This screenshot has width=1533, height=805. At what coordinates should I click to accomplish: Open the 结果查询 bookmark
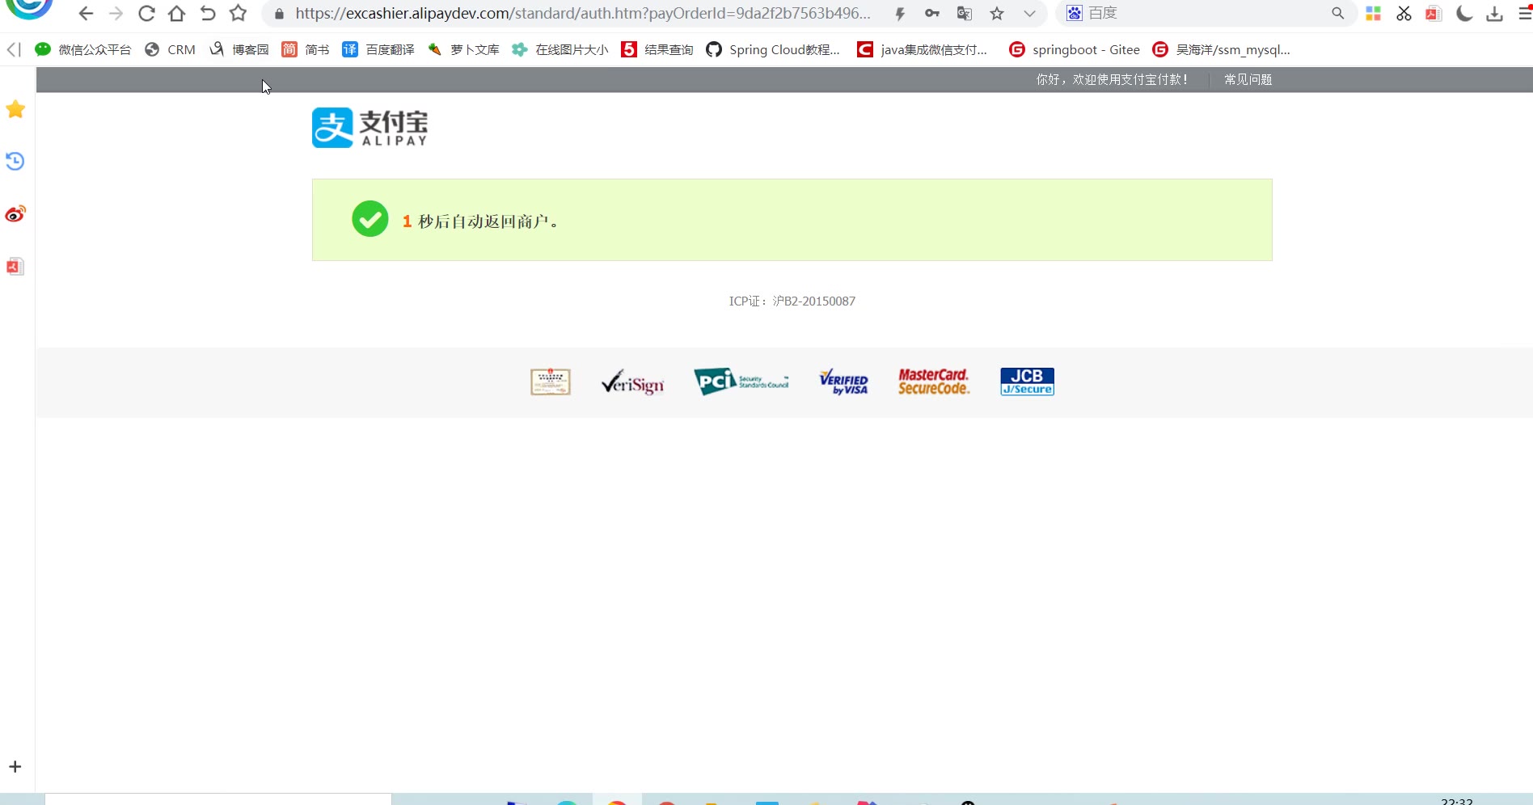pyautogui.click(x=657, y=49)
